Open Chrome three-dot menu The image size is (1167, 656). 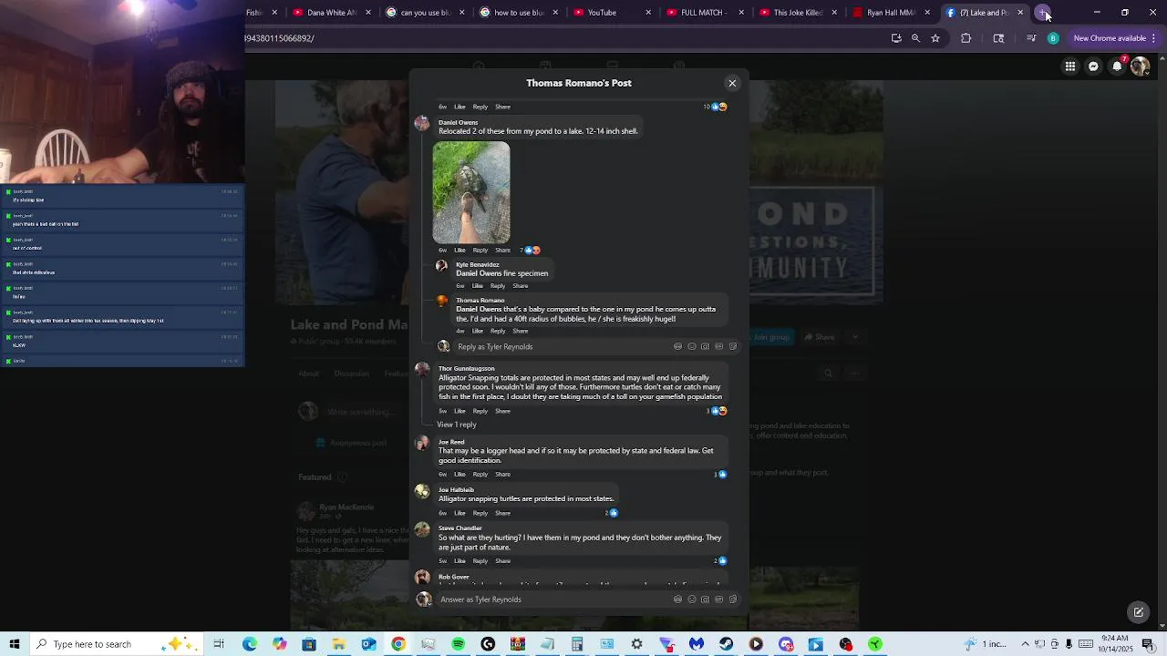point(1153,38)
